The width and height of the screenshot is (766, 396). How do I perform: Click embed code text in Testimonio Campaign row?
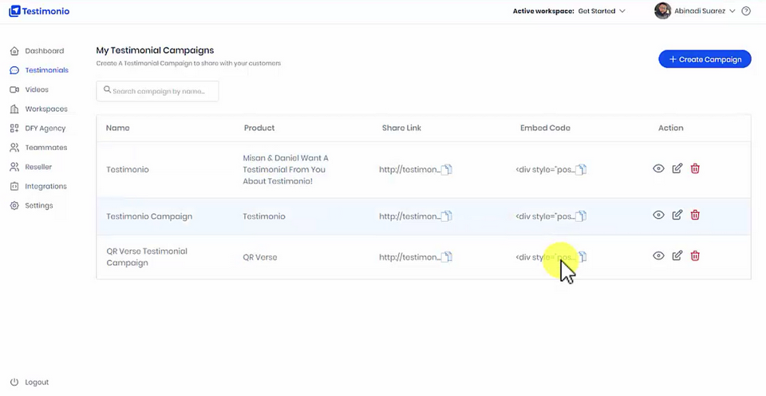click(x=545, y=216)
